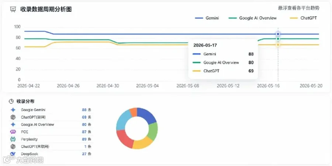Click the Perplexity logo icon
The width and height of the screenshot is (332, 166).
(x=13, y=139)
